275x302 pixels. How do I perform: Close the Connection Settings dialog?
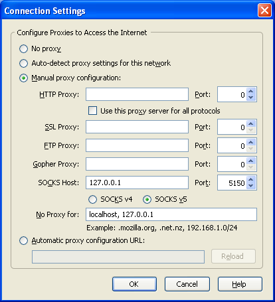(x=264, y=11)
